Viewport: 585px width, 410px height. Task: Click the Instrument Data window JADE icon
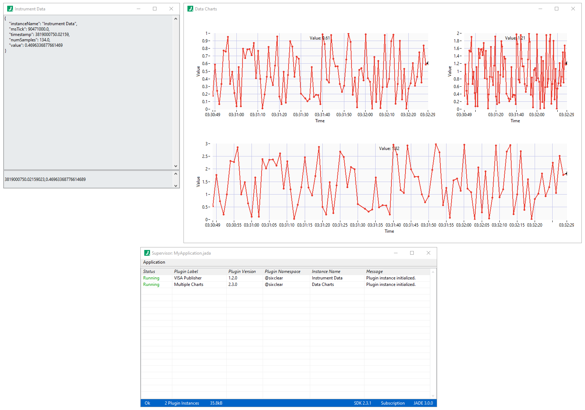(9, 8)
